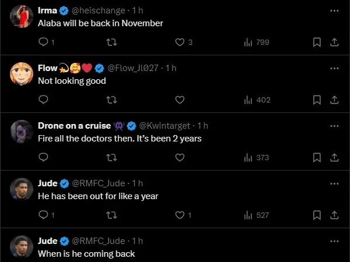Open Jude's avatar on "When is he coming back"

point(22,246)
